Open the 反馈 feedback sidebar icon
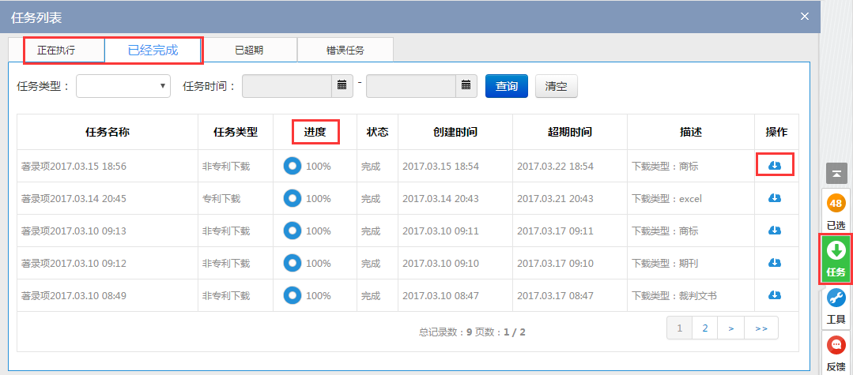Screen dimensions: 853x375 [836, 354]
